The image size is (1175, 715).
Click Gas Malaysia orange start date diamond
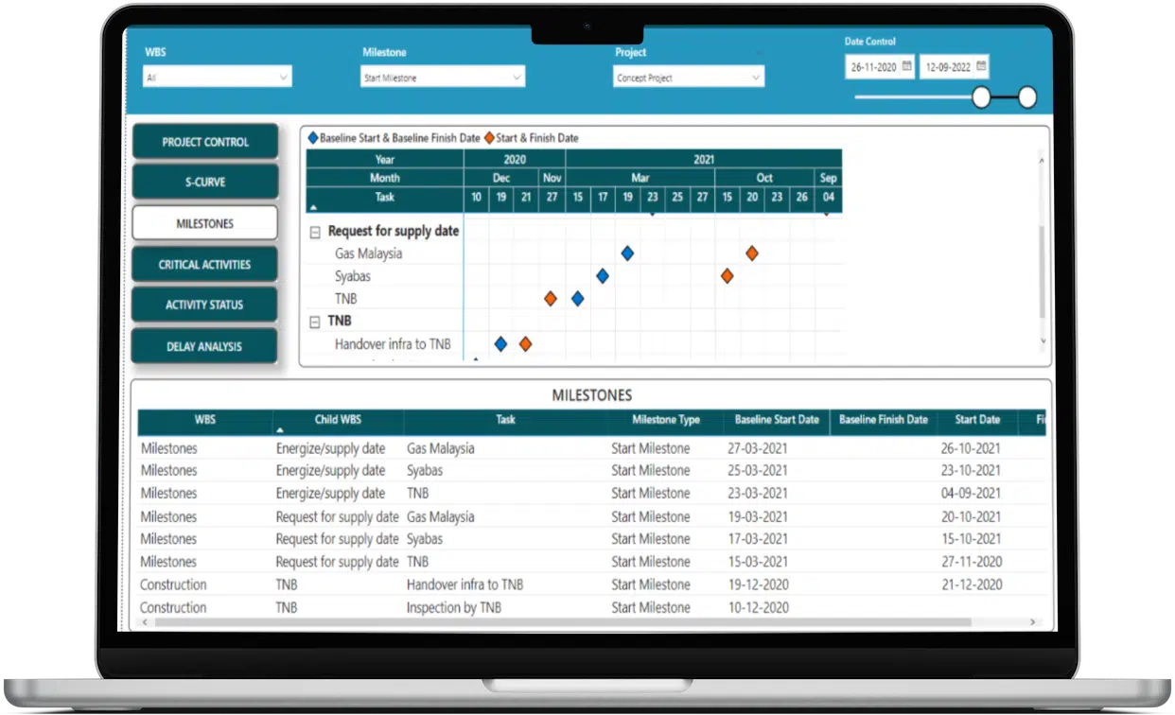[752, 253]
